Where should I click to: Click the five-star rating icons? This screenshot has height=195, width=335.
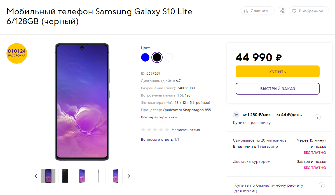pos(155,130)
